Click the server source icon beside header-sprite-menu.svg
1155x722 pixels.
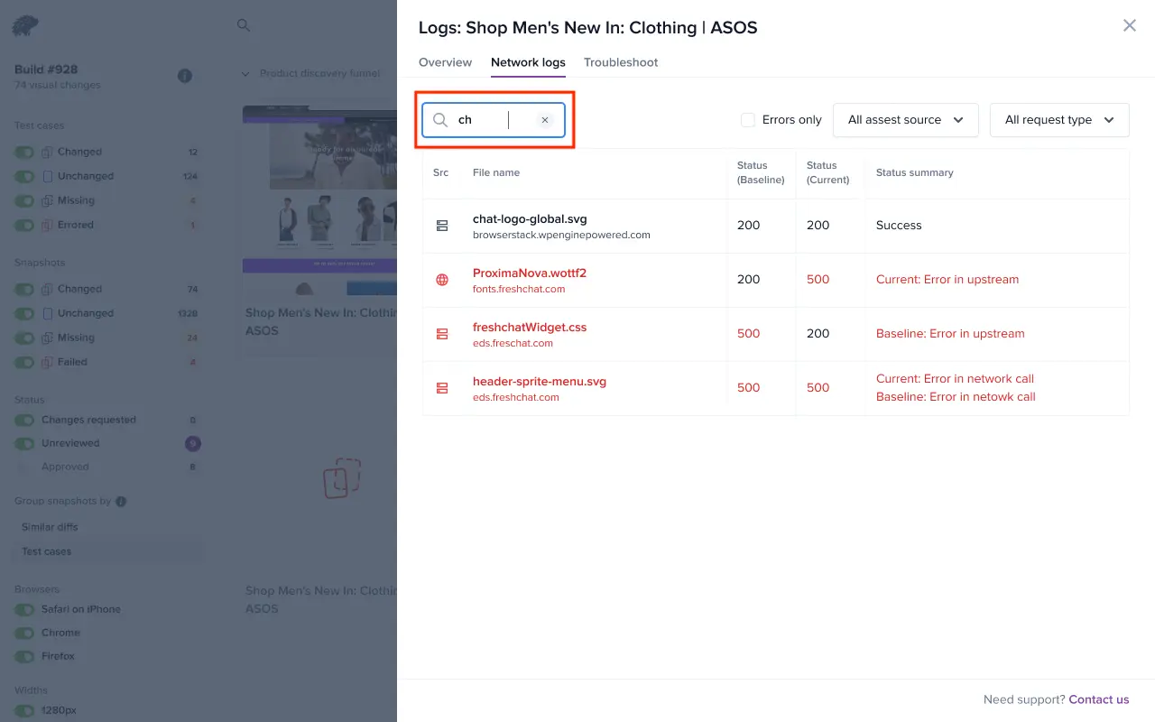click(442, 388)
